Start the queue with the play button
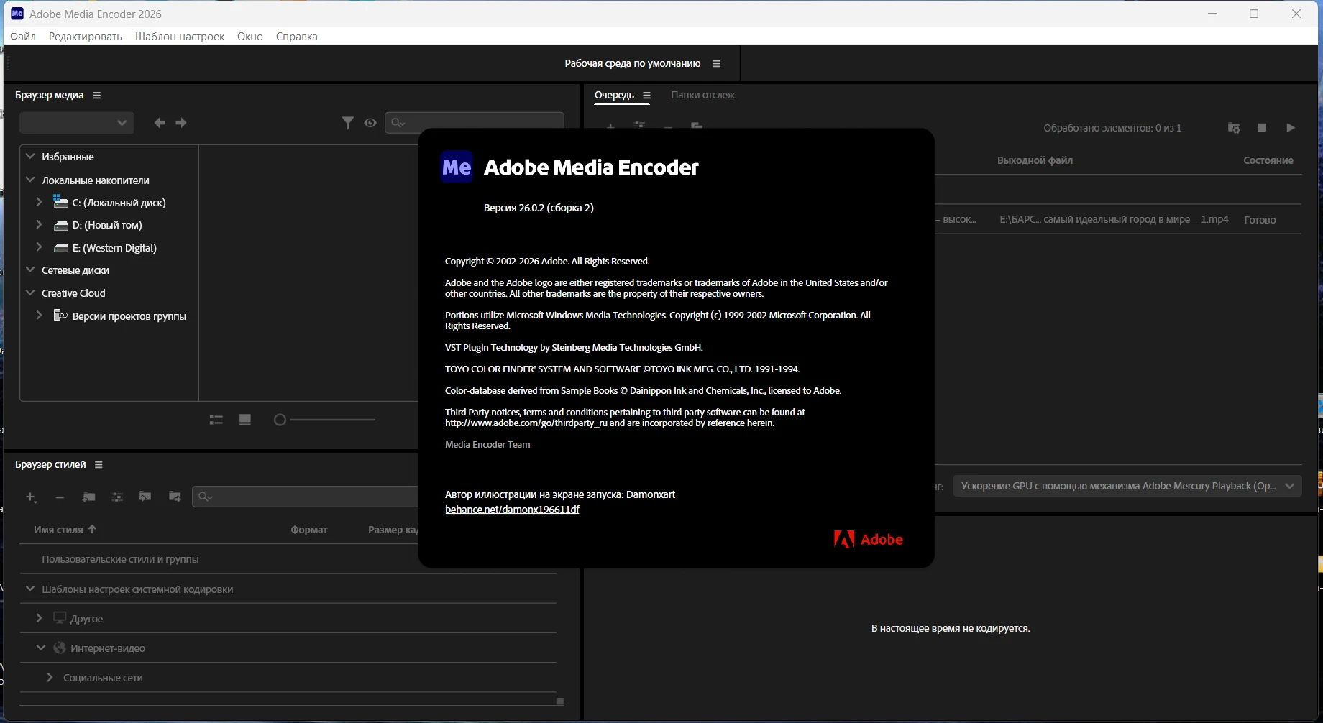The width and height of the screenshot is (1323, 723). click(x=1291, y=128)
